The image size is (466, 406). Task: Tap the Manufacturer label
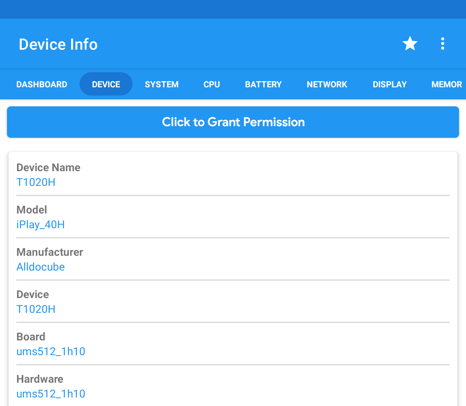pyautogui.click(x=50, y=252)
